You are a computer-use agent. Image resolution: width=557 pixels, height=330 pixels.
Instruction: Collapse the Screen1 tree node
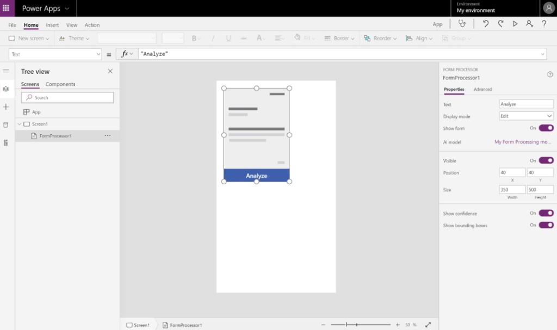[20, 124]
